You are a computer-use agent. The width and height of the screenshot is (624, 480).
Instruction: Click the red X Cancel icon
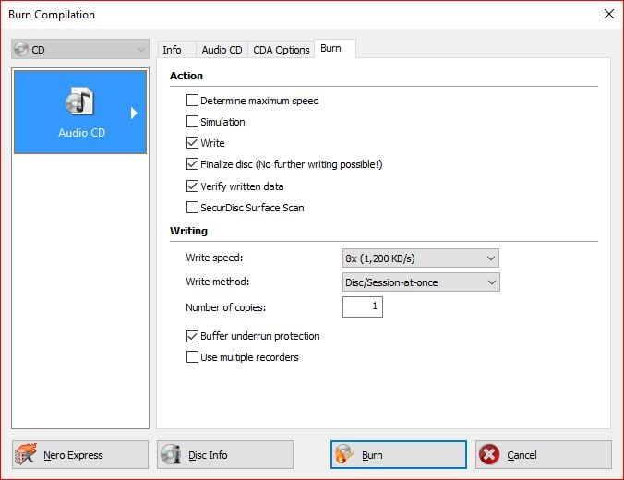(x=489, y=455)
